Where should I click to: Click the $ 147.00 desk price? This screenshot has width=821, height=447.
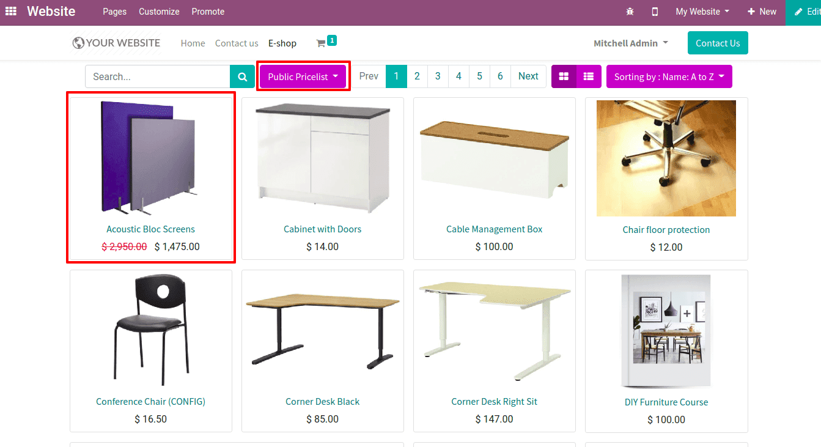[495, 419]
